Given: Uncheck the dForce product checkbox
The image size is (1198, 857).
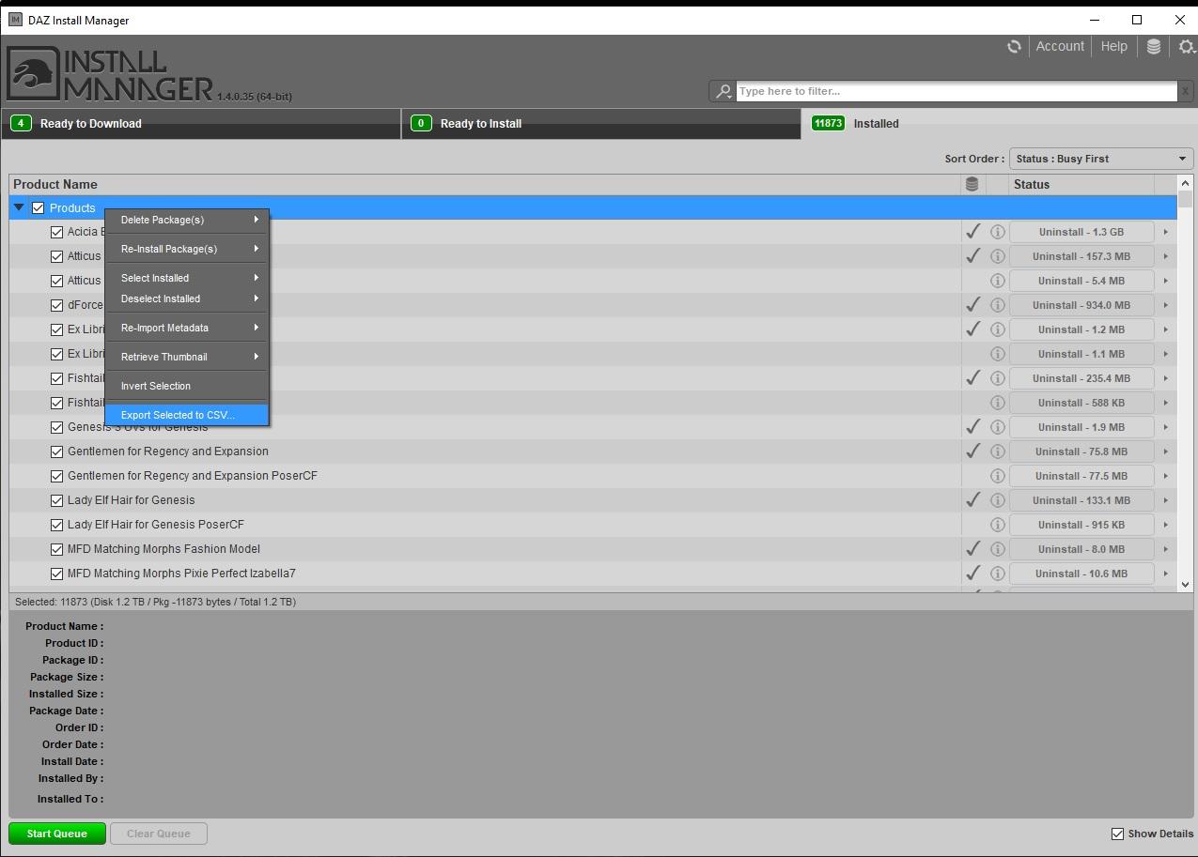Looking at the screenshot, I should [x=56, y=305].
